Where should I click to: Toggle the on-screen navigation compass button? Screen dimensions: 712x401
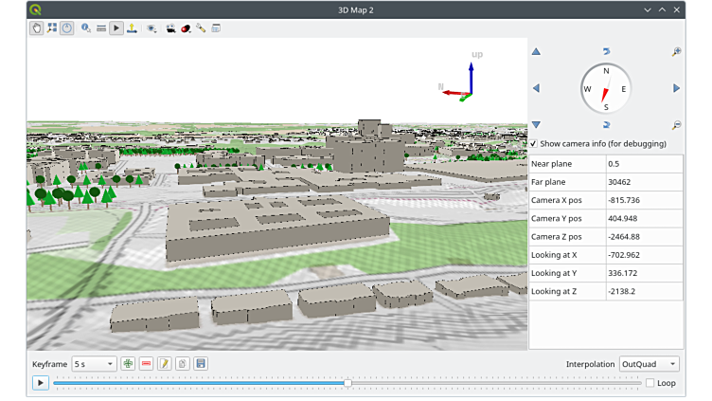pyautogui.click(x=67, y=28)
